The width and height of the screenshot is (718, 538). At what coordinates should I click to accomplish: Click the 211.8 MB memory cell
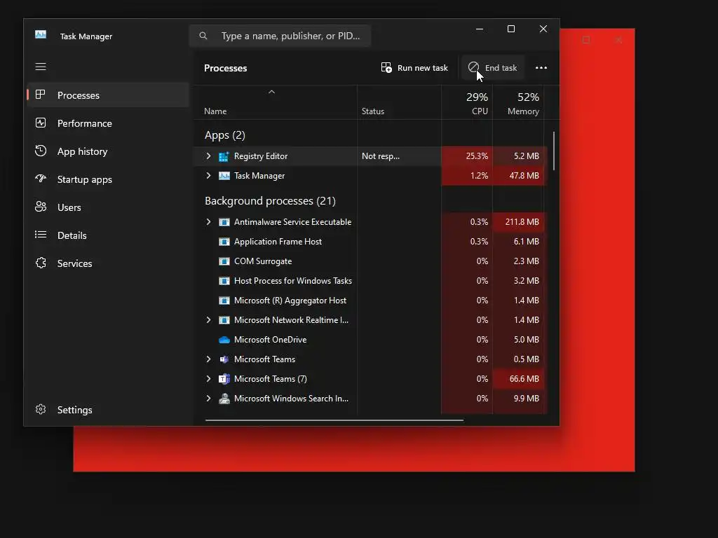(x=518, y=222)
